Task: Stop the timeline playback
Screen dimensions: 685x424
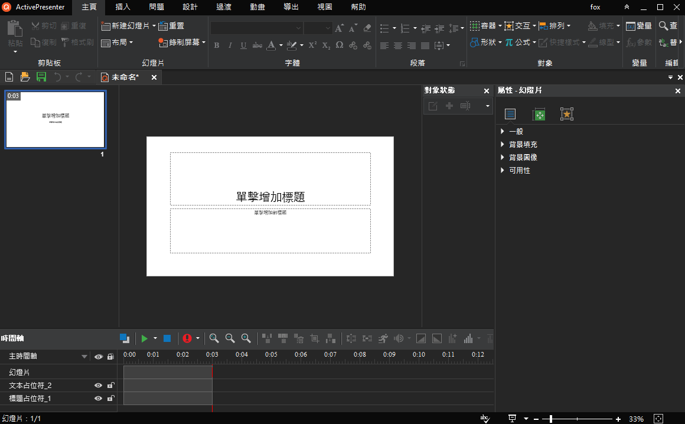Action: pyautogui.click(x=167, y=338)
